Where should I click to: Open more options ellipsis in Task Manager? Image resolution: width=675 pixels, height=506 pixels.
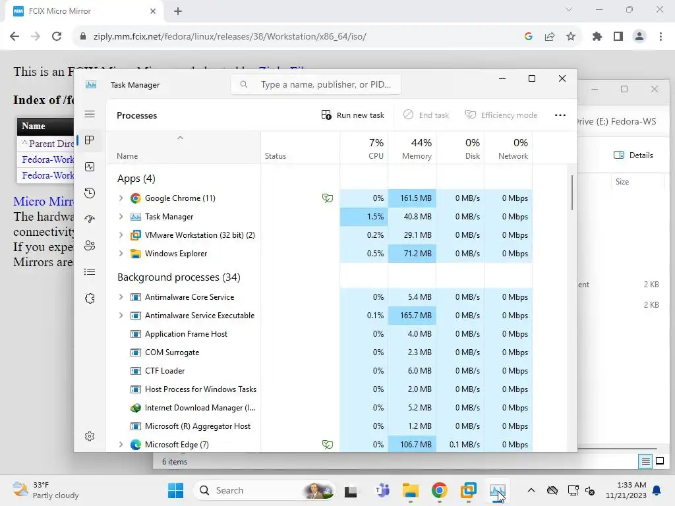[x=560, y=115]
